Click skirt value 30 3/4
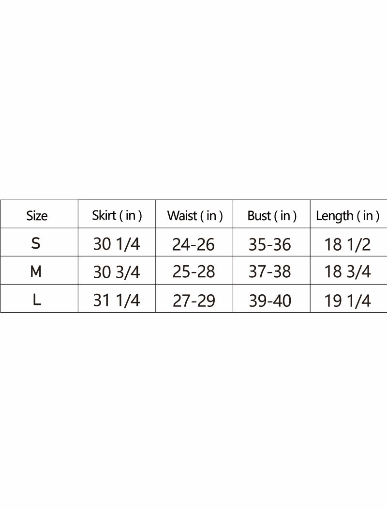This screenshot has height=509, width=387. click(117, 272)
